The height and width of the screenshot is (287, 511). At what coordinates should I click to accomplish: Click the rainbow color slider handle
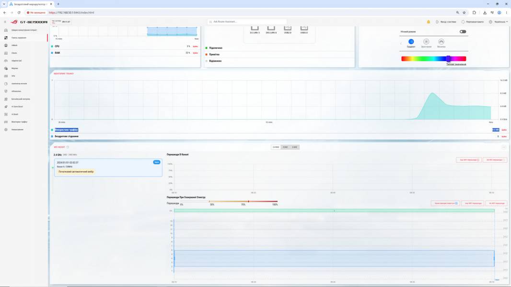[x=448, y=58]
